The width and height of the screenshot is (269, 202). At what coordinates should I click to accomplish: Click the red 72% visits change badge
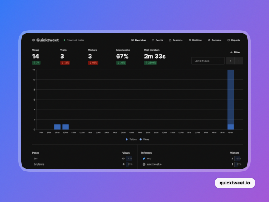click(65, 63)
